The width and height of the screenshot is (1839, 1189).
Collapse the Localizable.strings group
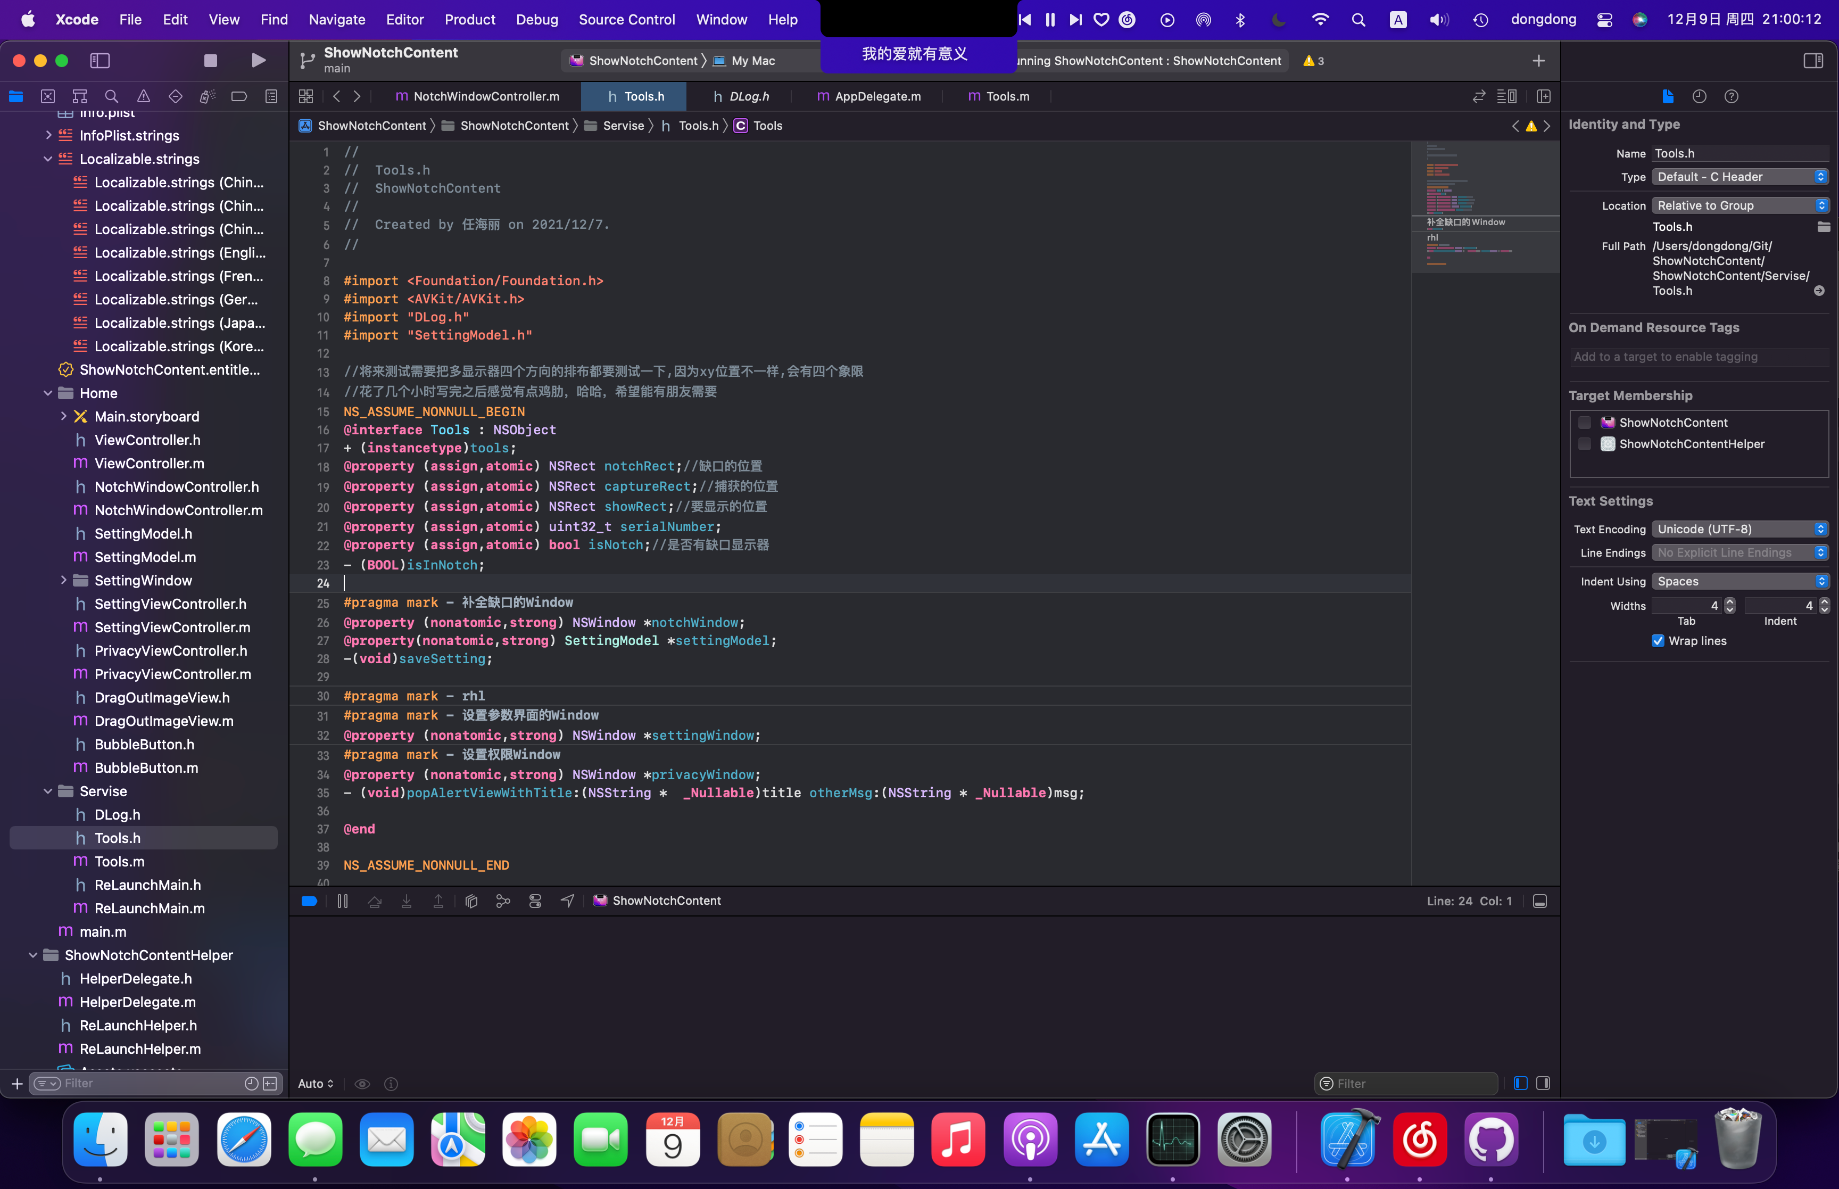pos(48,159)
